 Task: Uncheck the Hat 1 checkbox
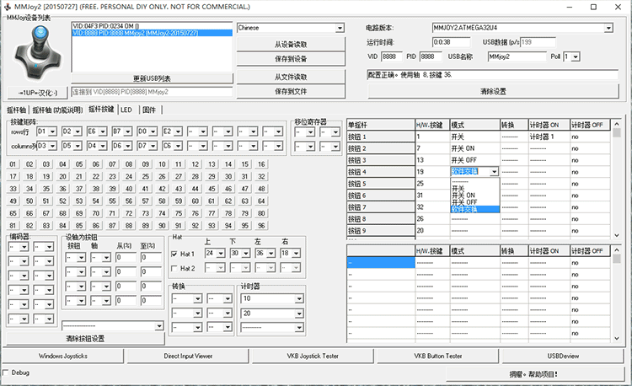coord(174,254)
